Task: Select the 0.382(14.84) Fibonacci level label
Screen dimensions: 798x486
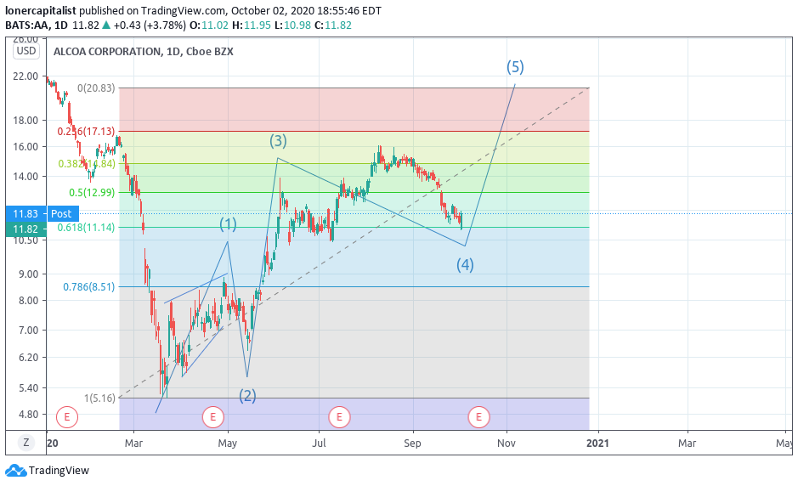Action: pos(87,163)
